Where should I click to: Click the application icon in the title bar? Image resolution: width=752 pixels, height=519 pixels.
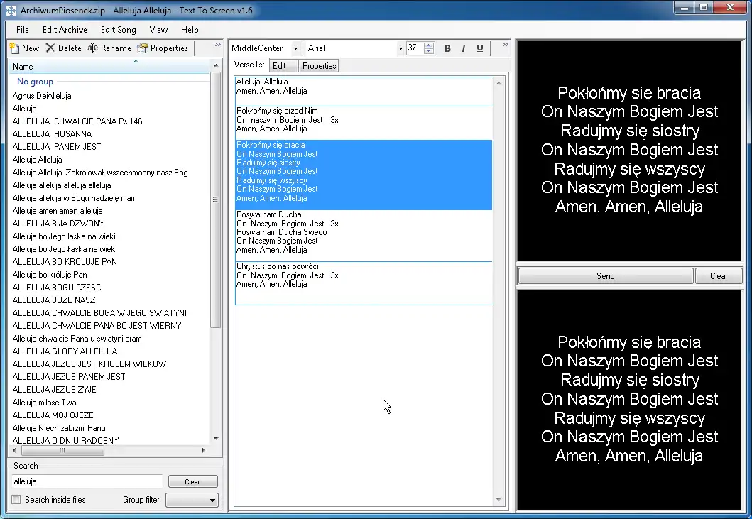(x=11, y=10)
